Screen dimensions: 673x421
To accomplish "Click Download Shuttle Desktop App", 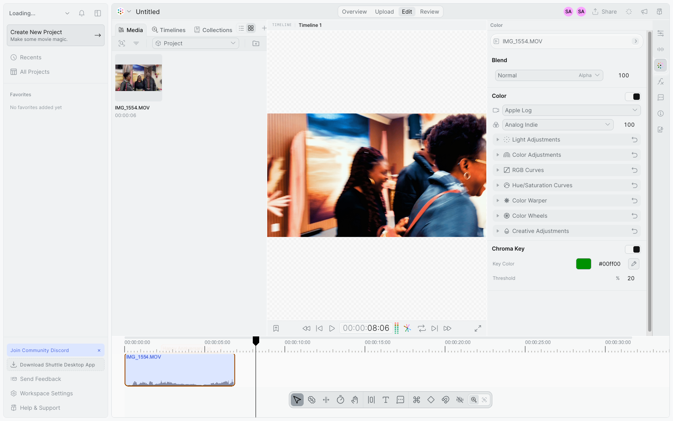I will pyautogui.click(x=56, y=364).
